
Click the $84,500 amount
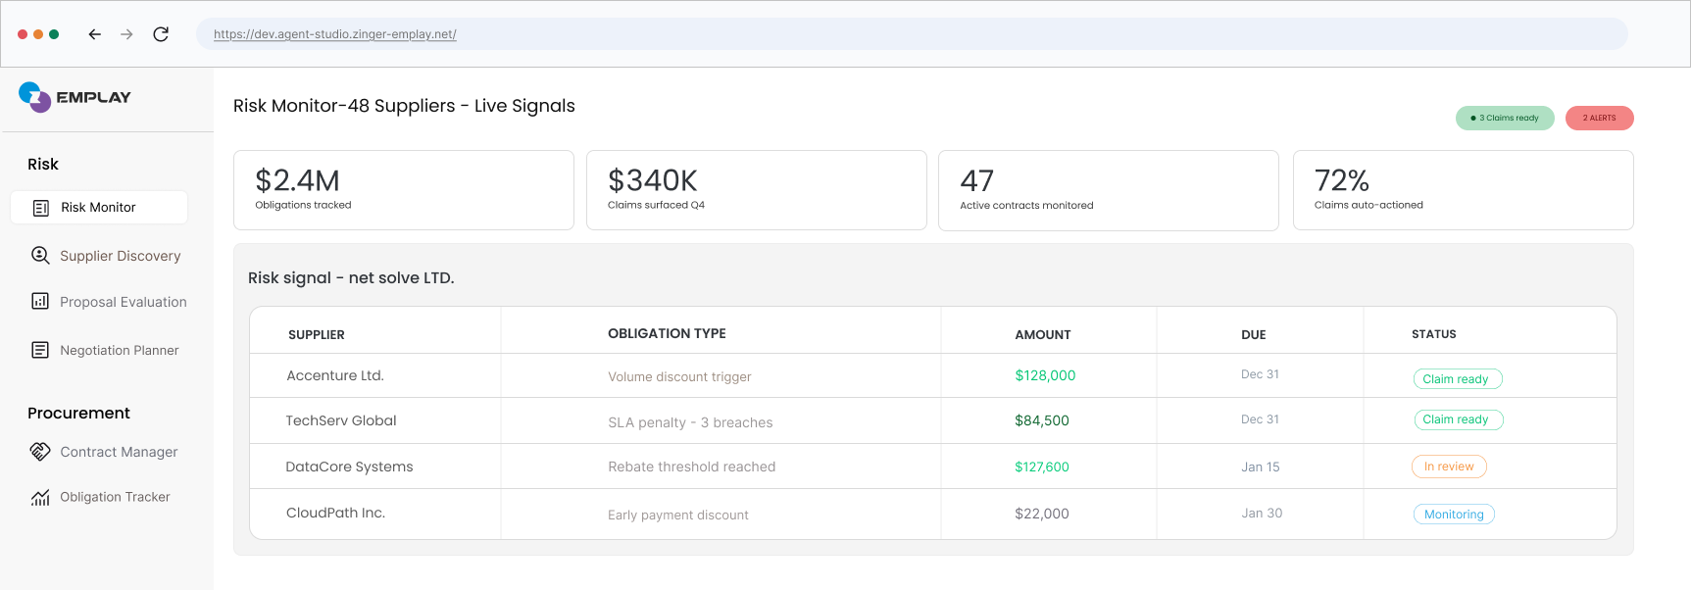click(1042, 420)
